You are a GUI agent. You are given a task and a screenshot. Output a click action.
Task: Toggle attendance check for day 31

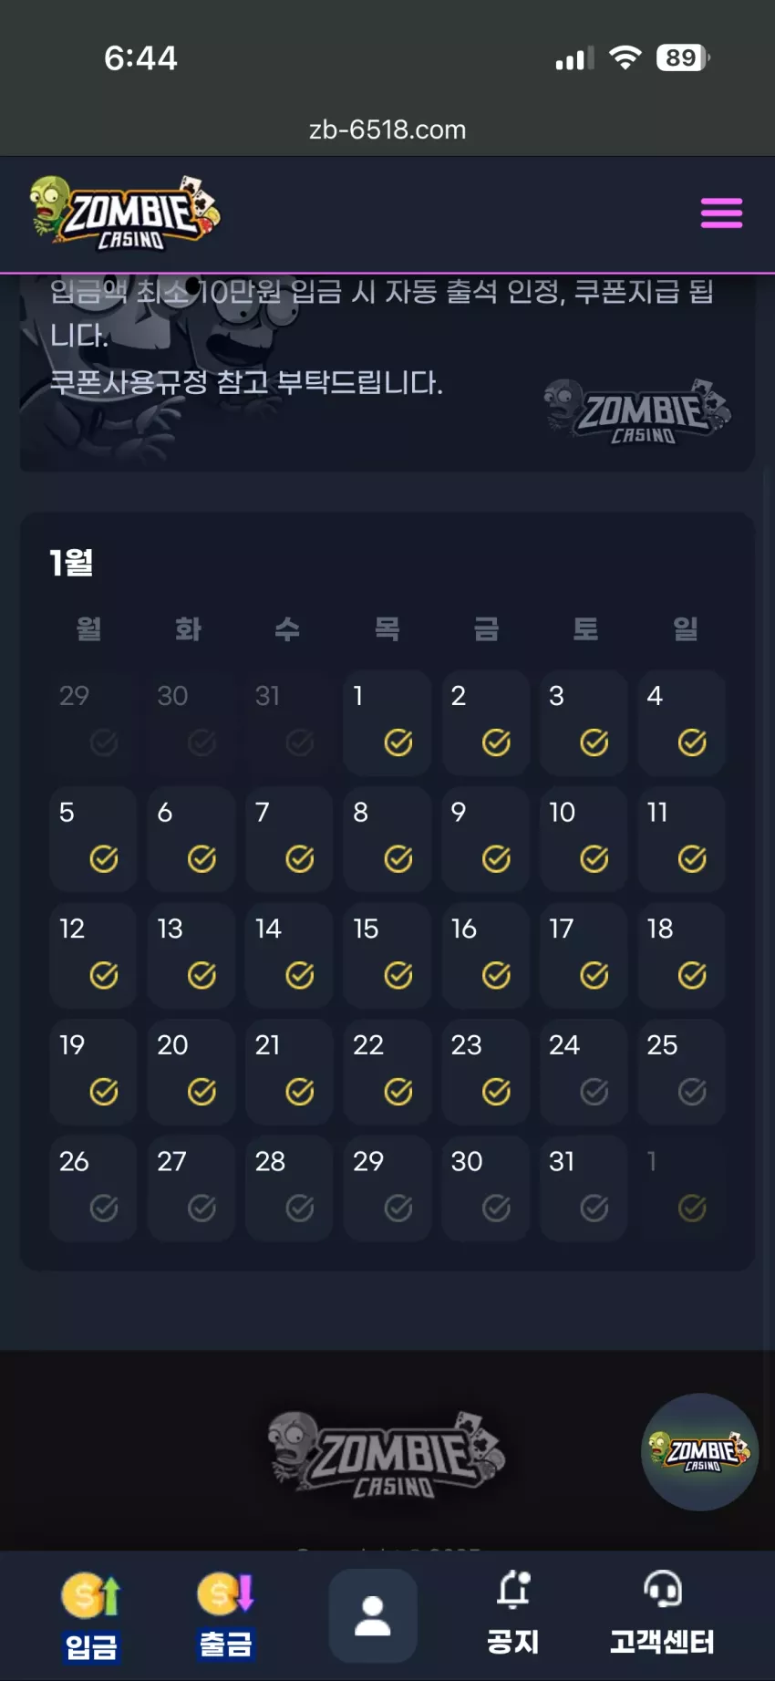[x=594, y=1209]
